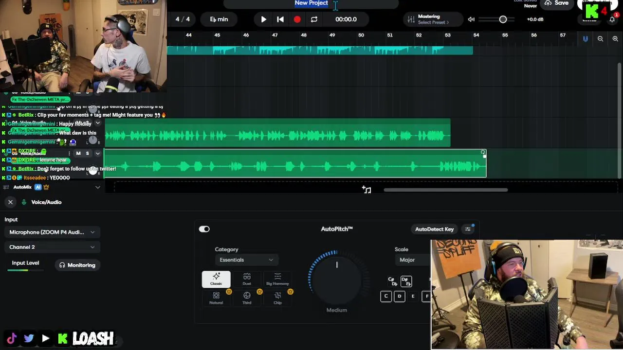Click the microphone icon beside Voice/Audio
623x350 pixels.
click(24, 202)
